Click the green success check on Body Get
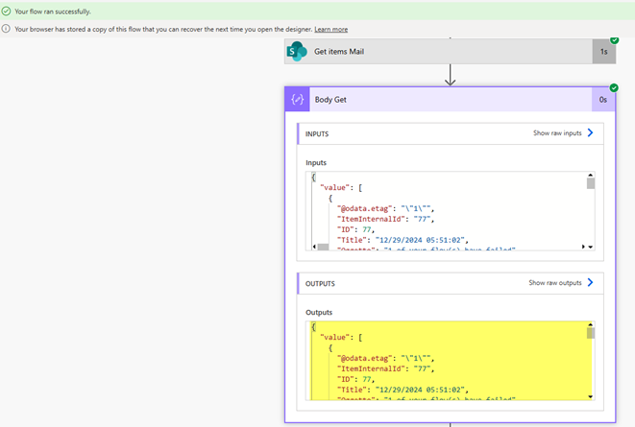The height and width of the screenshot is (427, 635). pyautogui.click(x=614, y=87)
